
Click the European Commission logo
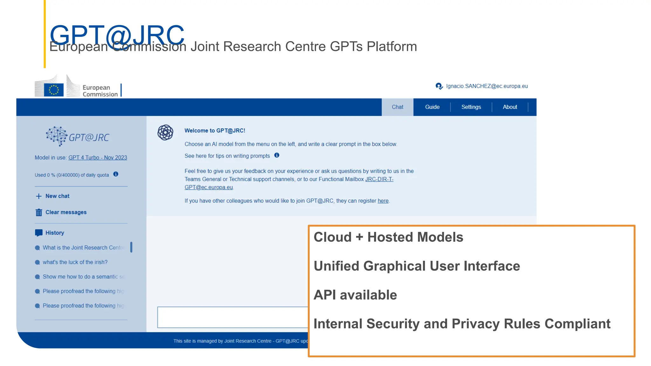pos(79,86)
